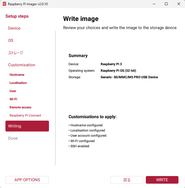185x188 pixels.
Task: Open APP OPTIONS
Action: pos(27,180)
